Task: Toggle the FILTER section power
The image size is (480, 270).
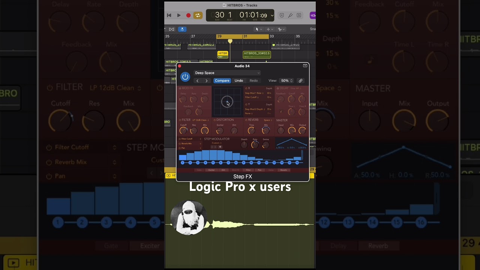Action: (180, 120)
